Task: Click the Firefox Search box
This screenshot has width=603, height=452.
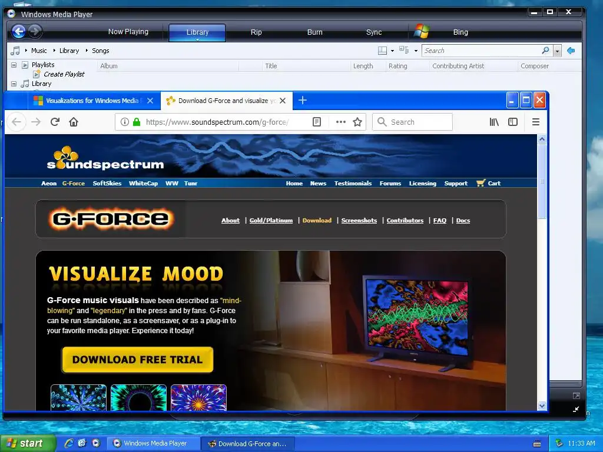Action: (412, 122)
